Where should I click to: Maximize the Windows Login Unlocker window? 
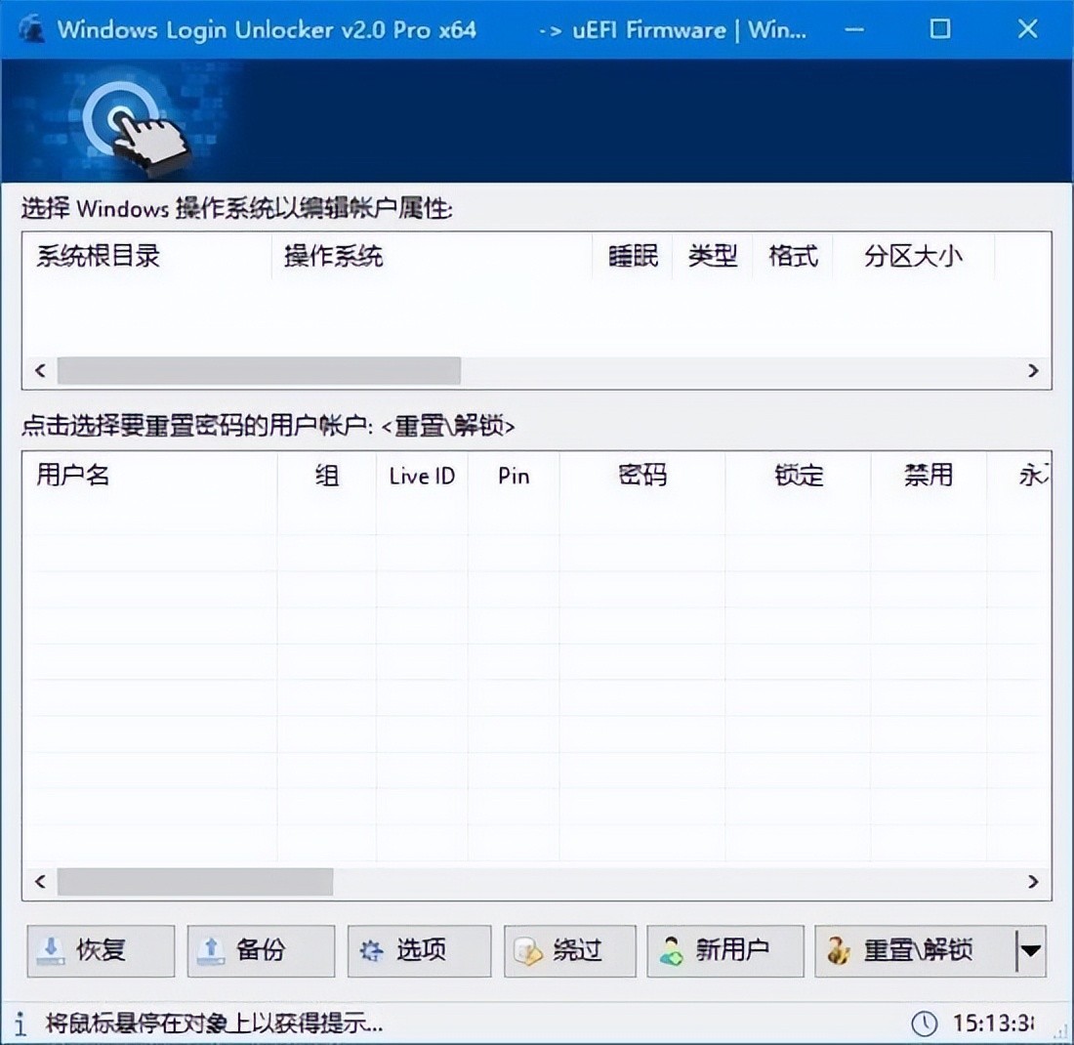click(939, 29)
